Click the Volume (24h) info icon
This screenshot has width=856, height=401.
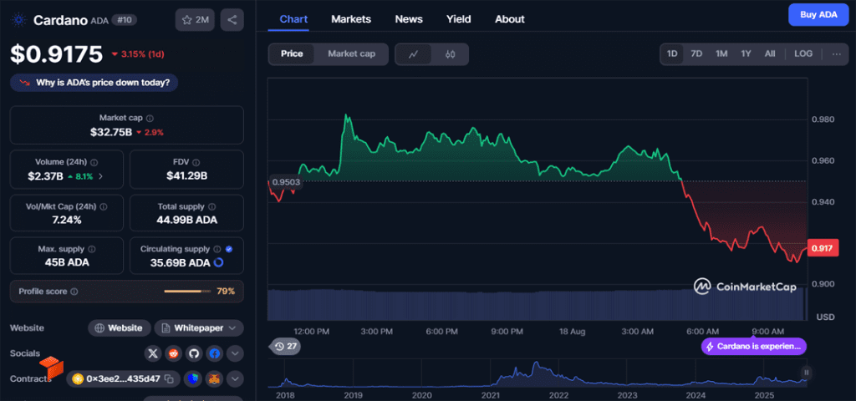tap(94, 163)
